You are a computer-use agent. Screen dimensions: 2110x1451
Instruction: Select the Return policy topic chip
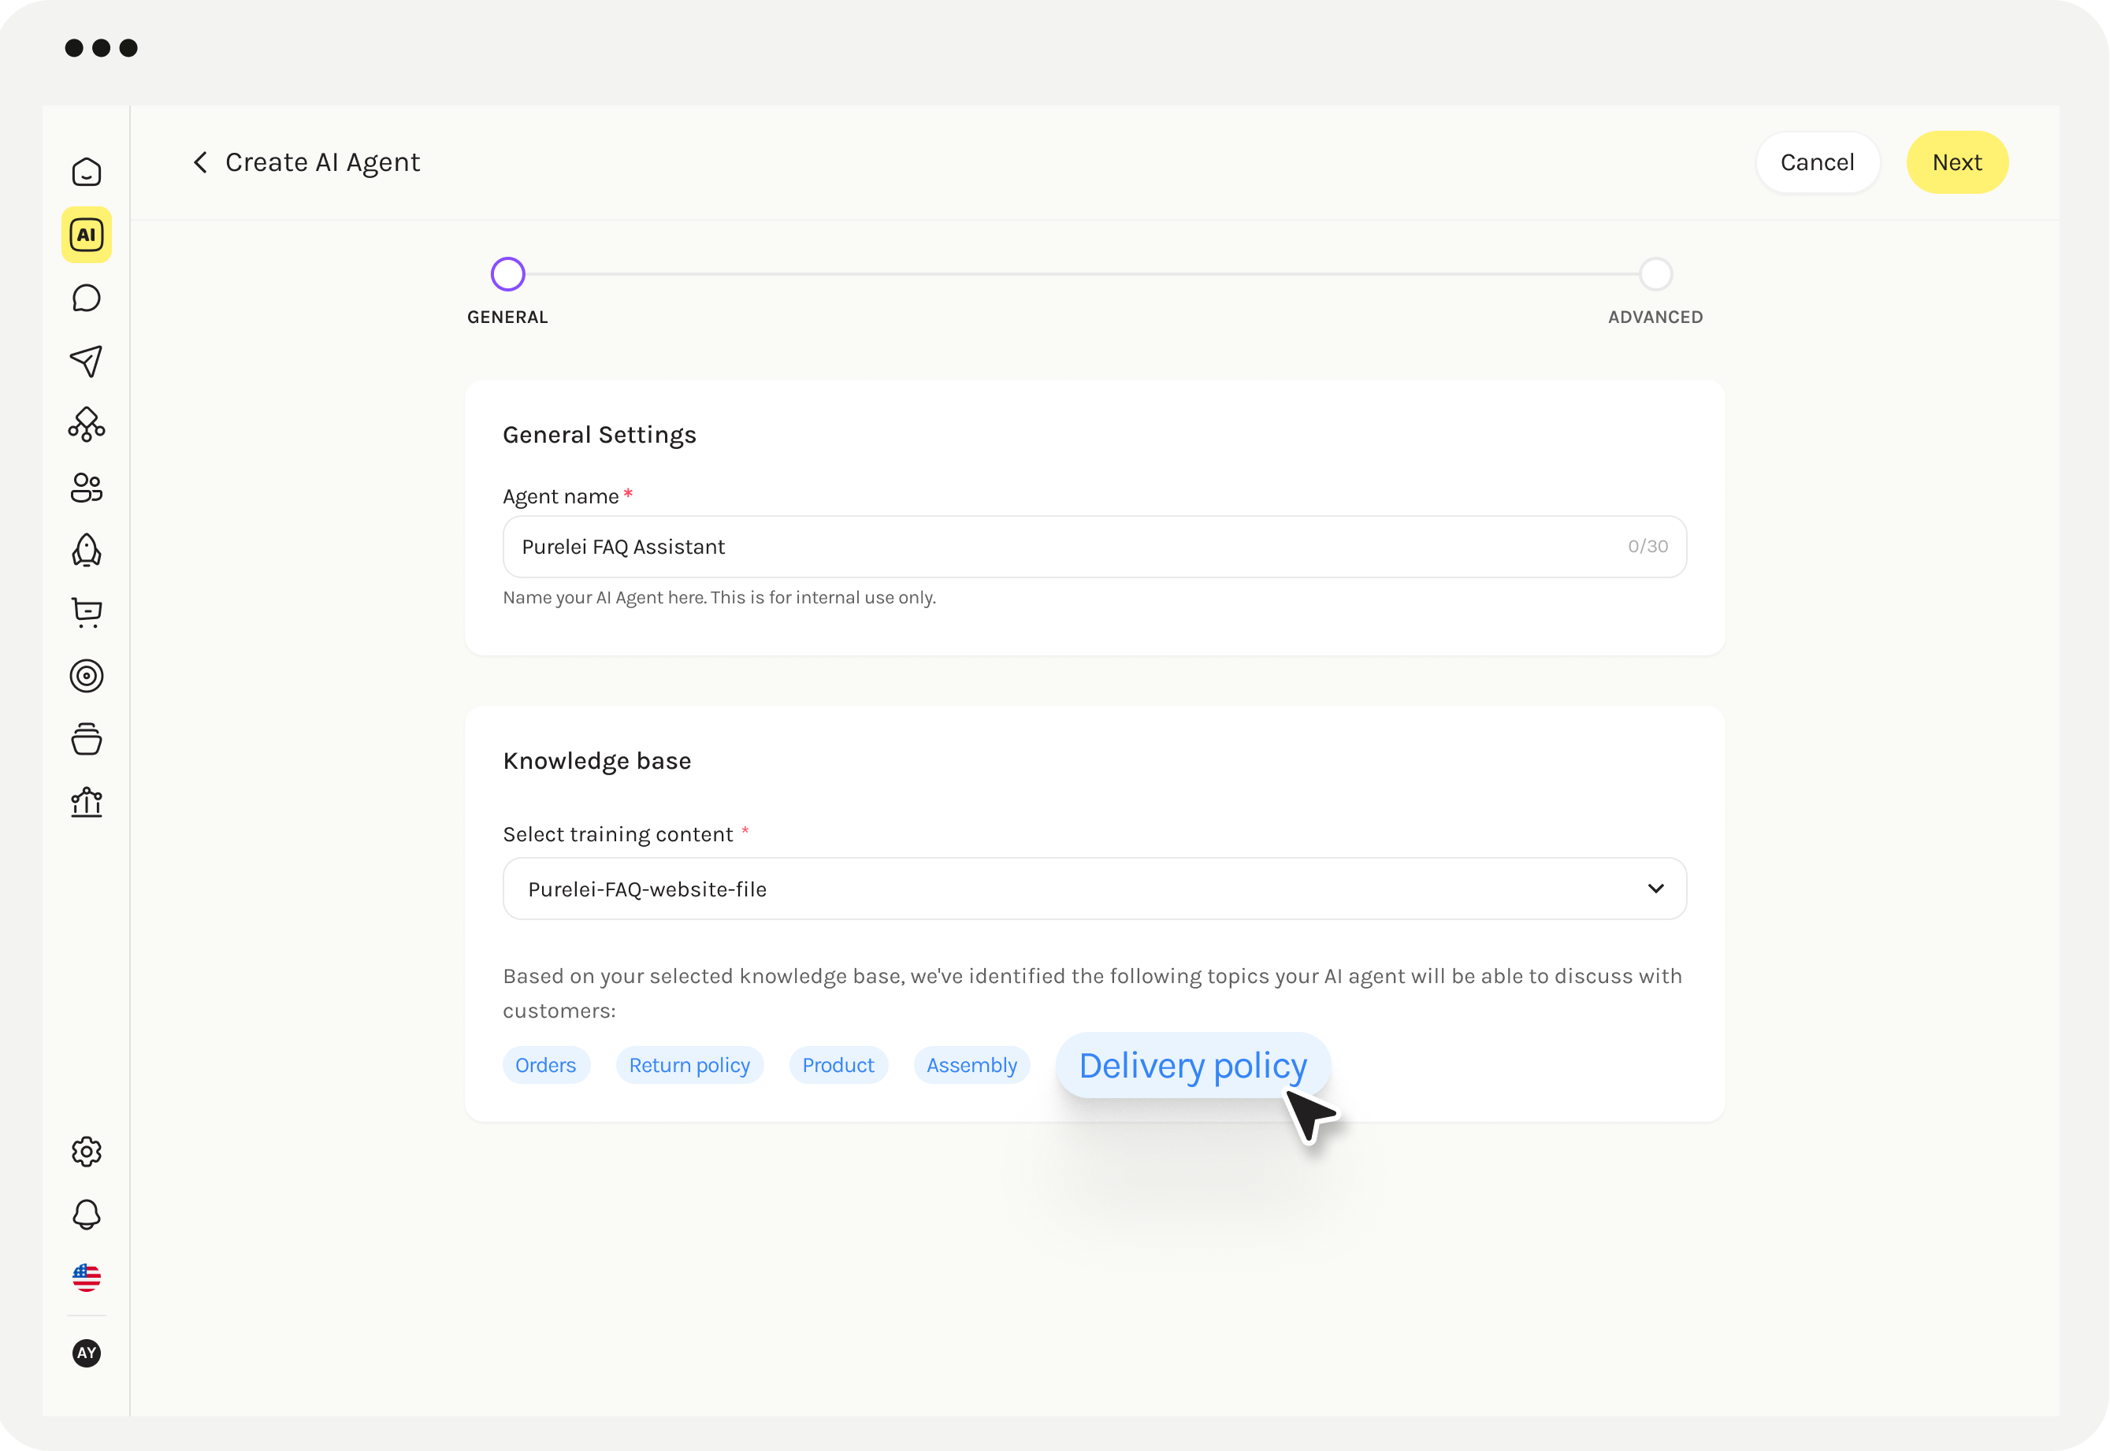[689, 1064]
